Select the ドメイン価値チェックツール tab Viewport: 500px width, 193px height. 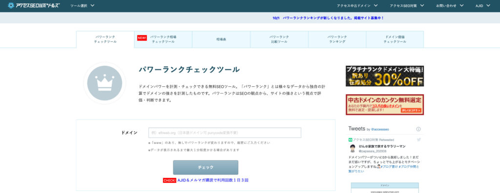pos(395,39)
